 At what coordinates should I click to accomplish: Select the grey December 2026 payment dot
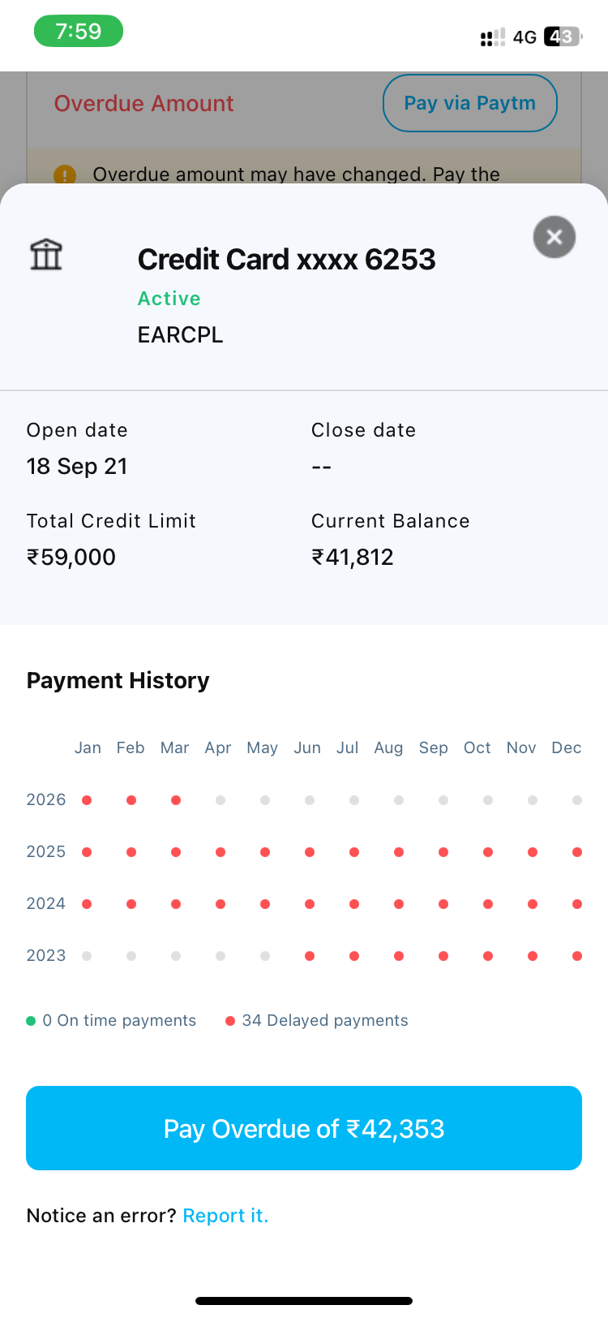[x=577, y=800]
